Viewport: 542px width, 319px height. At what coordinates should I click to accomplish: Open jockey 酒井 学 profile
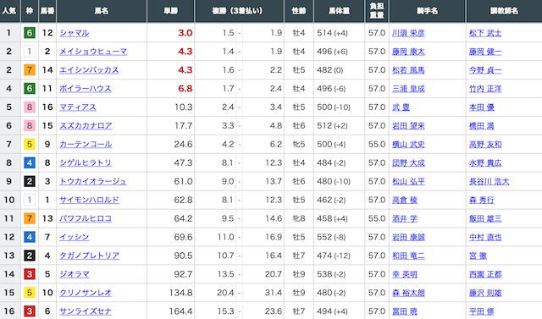pos(405,218)
